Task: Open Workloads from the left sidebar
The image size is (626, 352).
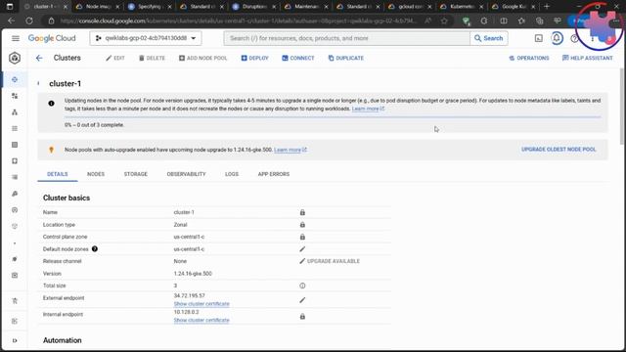Action: point(15,96)
